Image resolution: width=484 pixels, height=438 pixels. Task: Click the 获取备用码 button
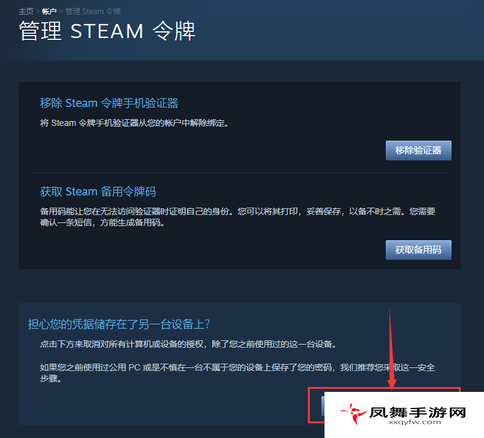(418, 250)
